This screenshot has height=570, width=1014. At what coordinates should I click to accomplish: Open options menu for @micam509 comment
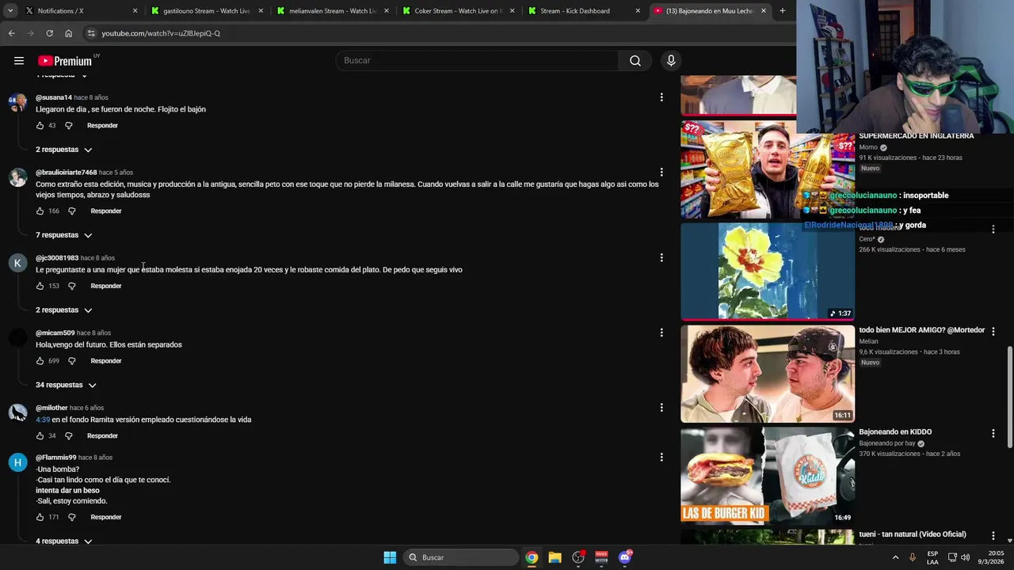pyautogui.click(x=661, y=332)
